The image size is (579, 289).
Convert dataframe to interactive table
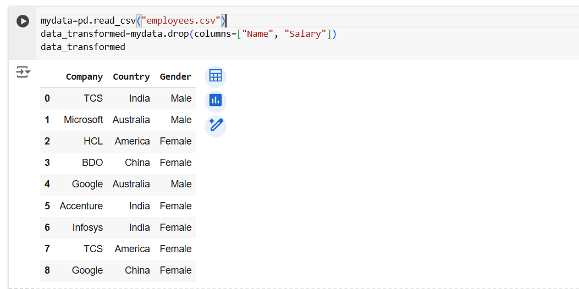(215, 76)
